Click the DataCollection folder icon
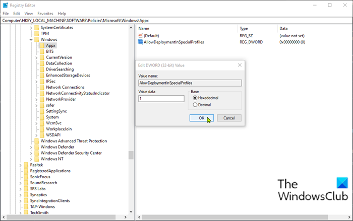353x221 pixels. click(42, 63)
